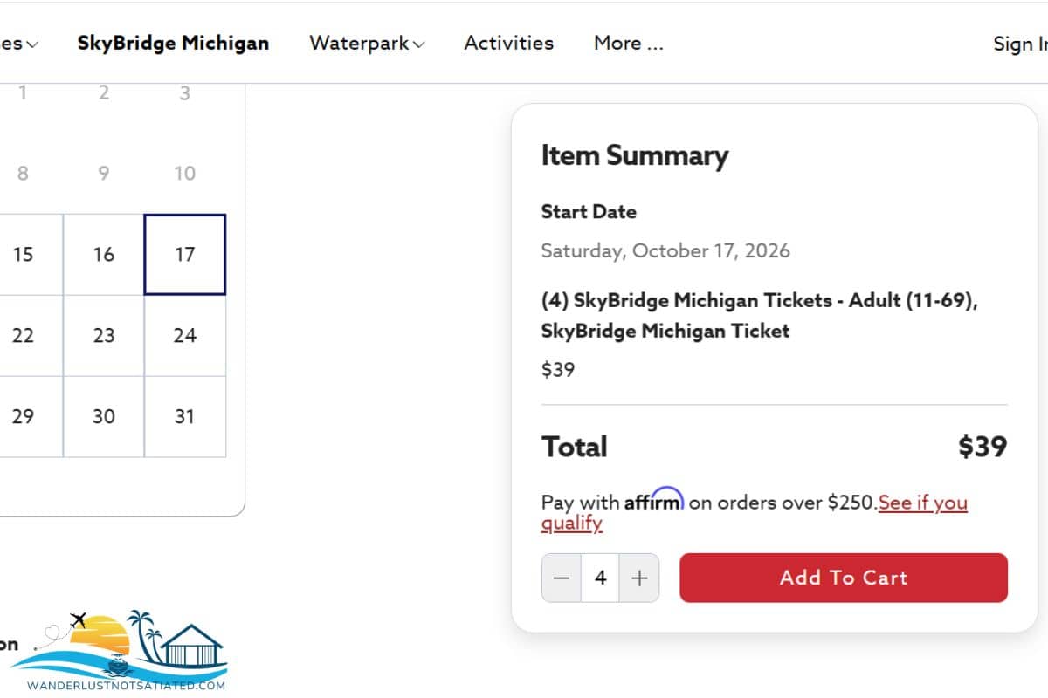1048x698 pixels.
Task: Open the More ... menu
Action: [628, 43]
